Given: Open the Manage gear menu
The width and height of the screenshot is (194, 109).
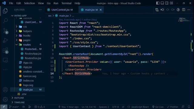Looking at the screenshot, I should [5, 99].
